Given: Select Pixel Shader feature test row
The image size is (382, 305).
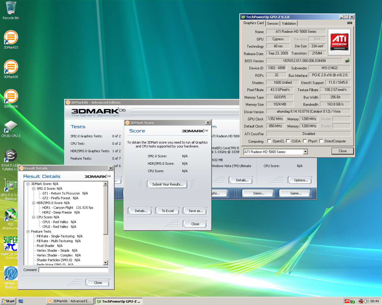Looking at the screenshot, I should (x=50, y=246).
